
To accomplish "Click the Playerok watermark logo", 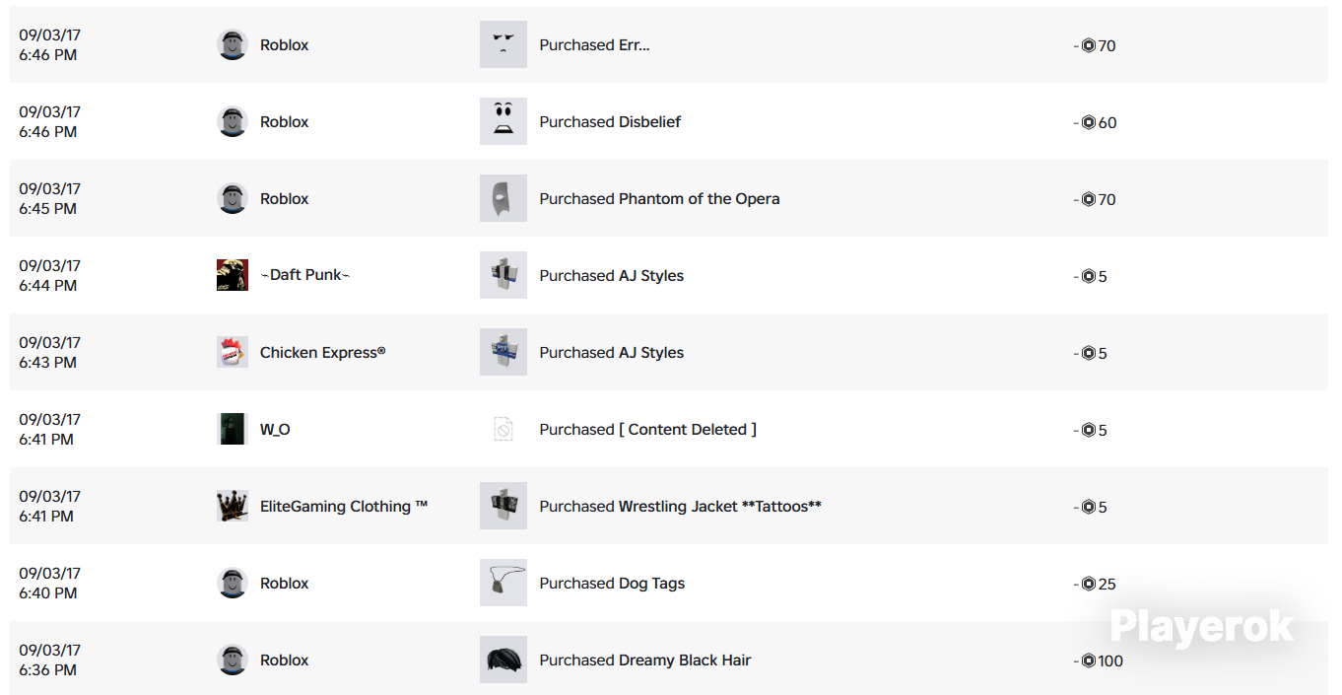I will pyautogui.click(x=1202, y=627).
